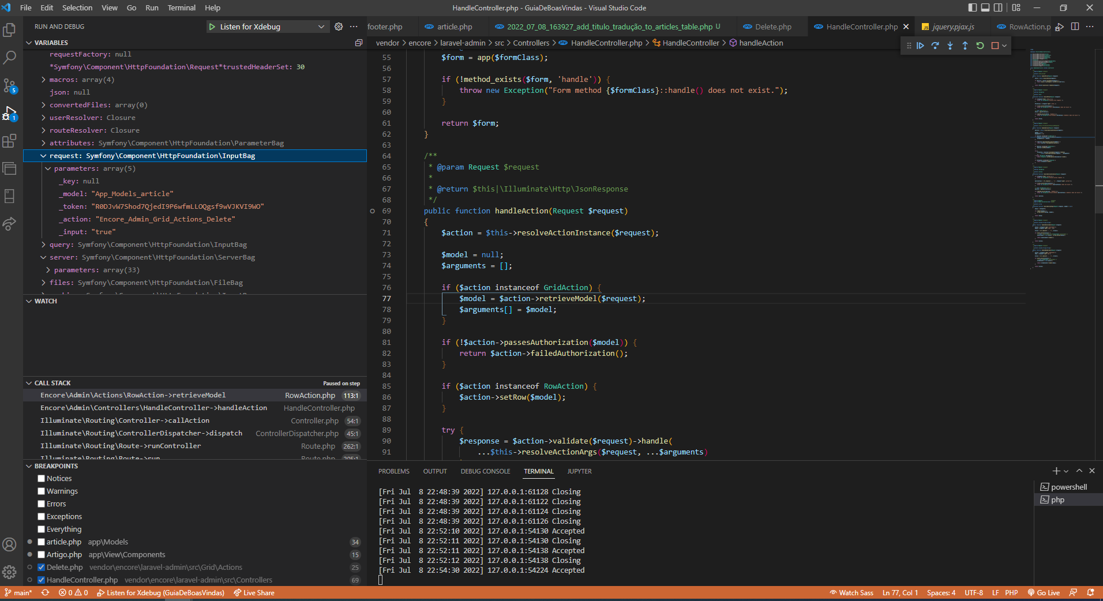Restart the debug session
The width and height of the screenshot is (1103, 601).
click(x=980, y=46)
